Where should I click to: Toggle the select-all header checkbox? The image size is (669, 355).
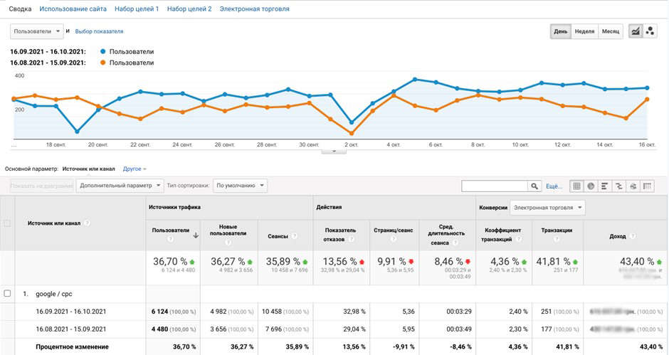[x=8, y=223]
